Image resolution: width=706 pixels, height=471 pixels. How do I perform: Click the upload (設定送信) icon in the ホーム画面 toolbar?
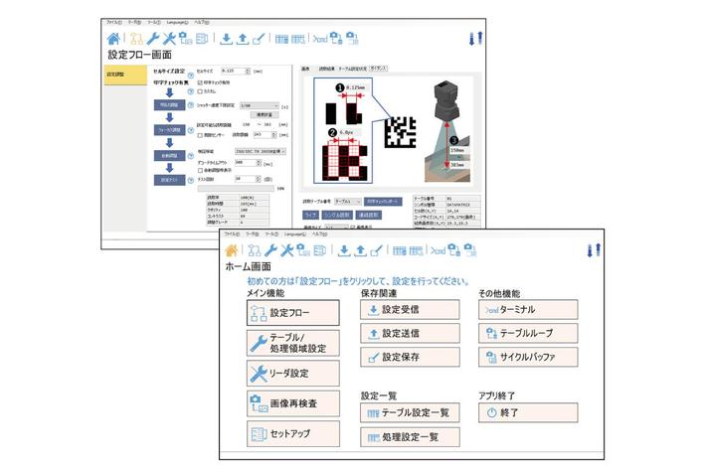click(x=358, y=251)
